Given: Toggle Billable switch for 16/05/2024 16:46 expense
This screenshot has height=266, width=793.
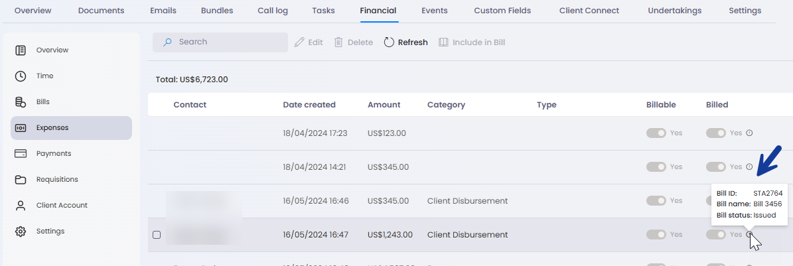Looking at the screenshot, I should [656, 201].
